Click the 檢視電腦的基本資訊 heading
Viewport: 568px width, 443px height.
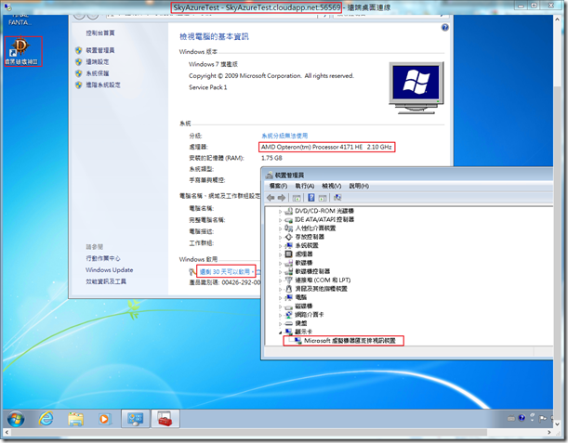214,36
